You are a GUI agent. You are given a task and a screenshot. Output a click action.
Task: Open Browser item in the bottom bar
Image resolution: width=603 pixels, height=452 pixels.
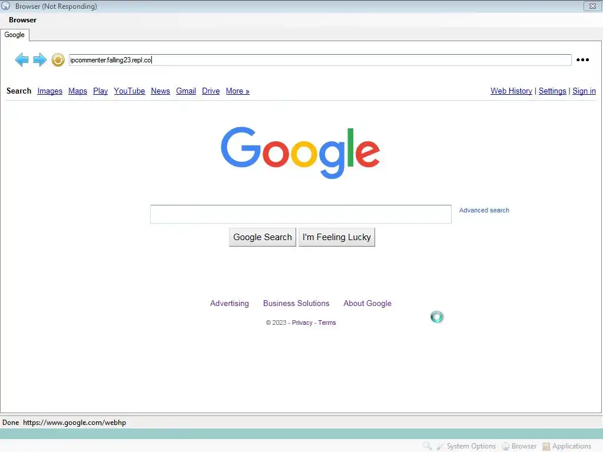click(x=519, y=446)
